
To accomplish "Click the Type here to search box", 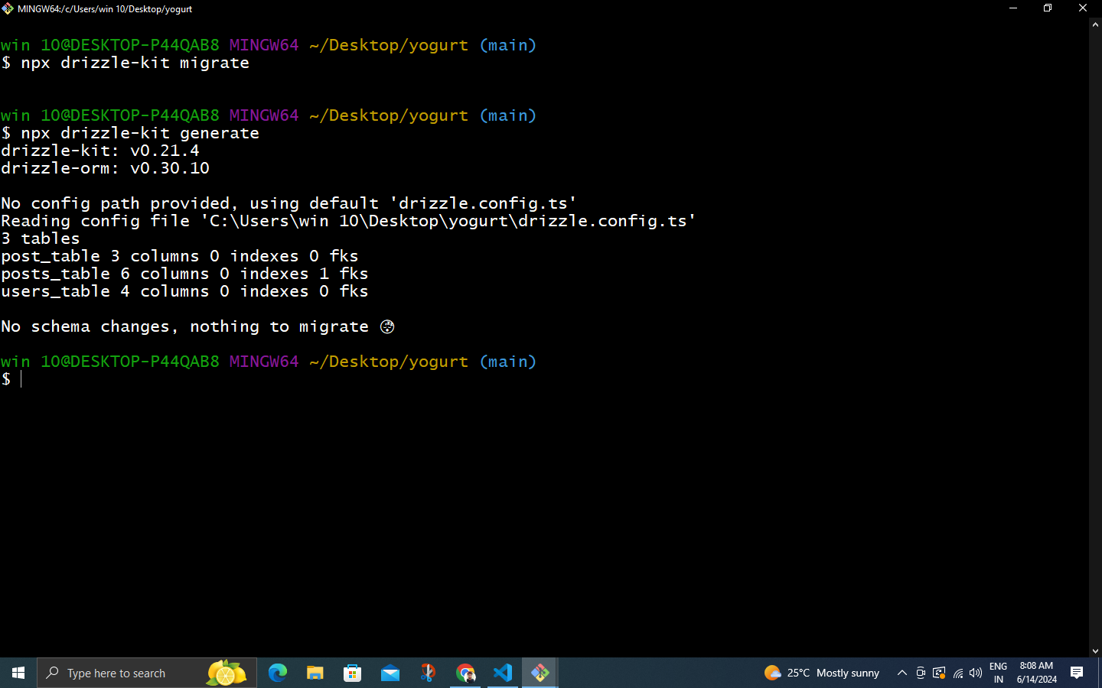I will [147, 673].
